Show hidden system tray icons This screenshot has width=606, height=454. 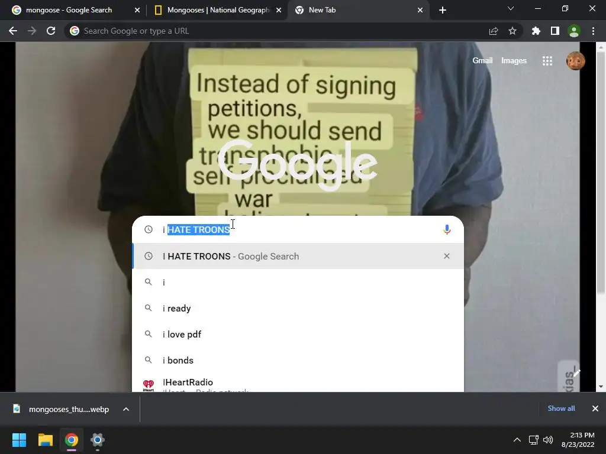tap(517, 440)
